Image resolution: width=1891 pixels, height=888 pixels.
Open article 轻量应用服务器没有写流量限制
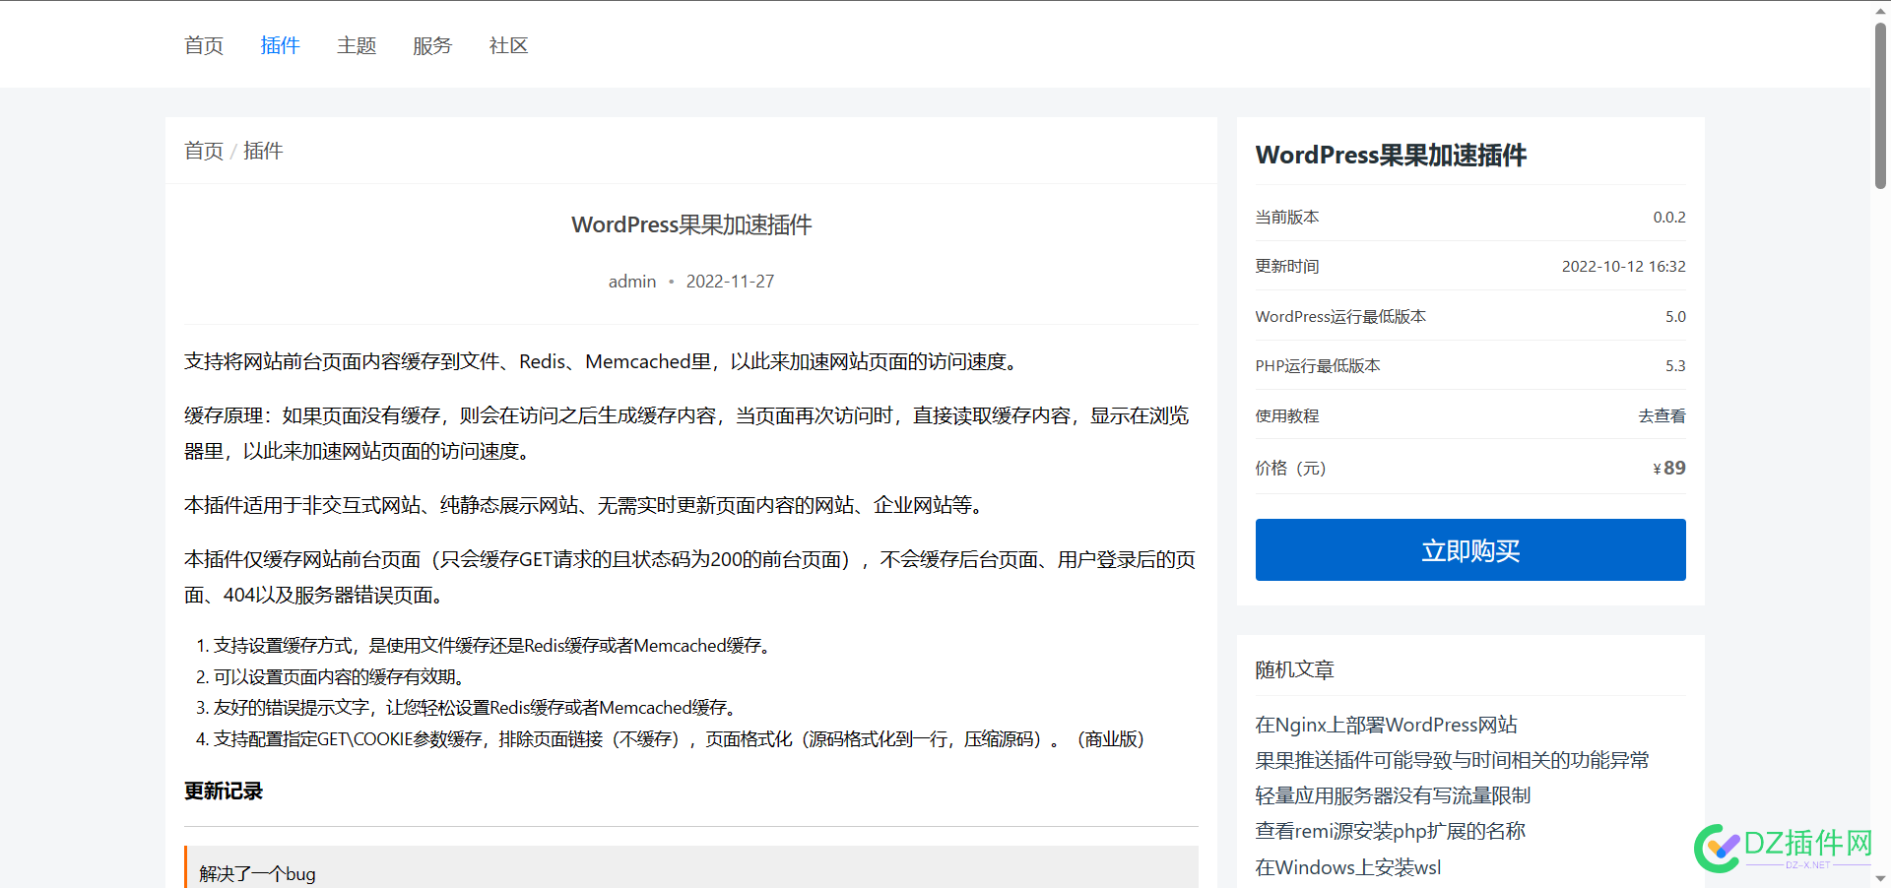1393,795
